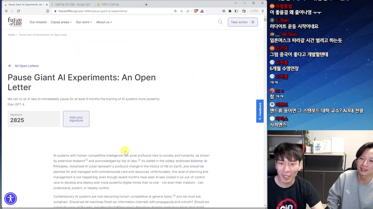Expand the Our work dropdown
Image resolution: width=373 pixels, height=209 pixels.
(84, 22)
